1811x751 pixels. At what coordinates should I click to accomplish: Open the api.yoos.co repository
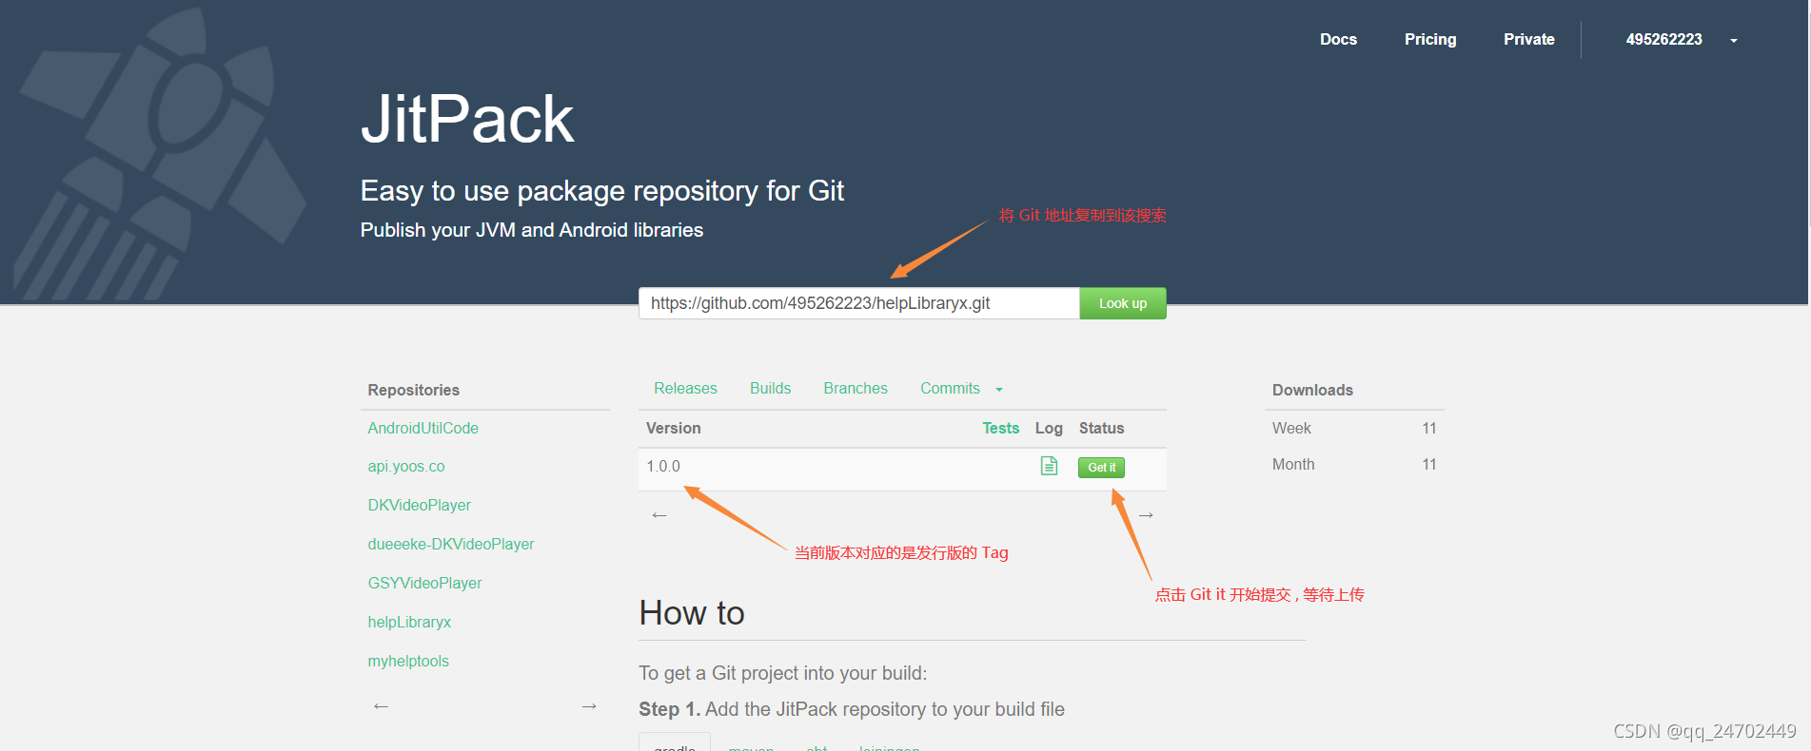(406, 466)
